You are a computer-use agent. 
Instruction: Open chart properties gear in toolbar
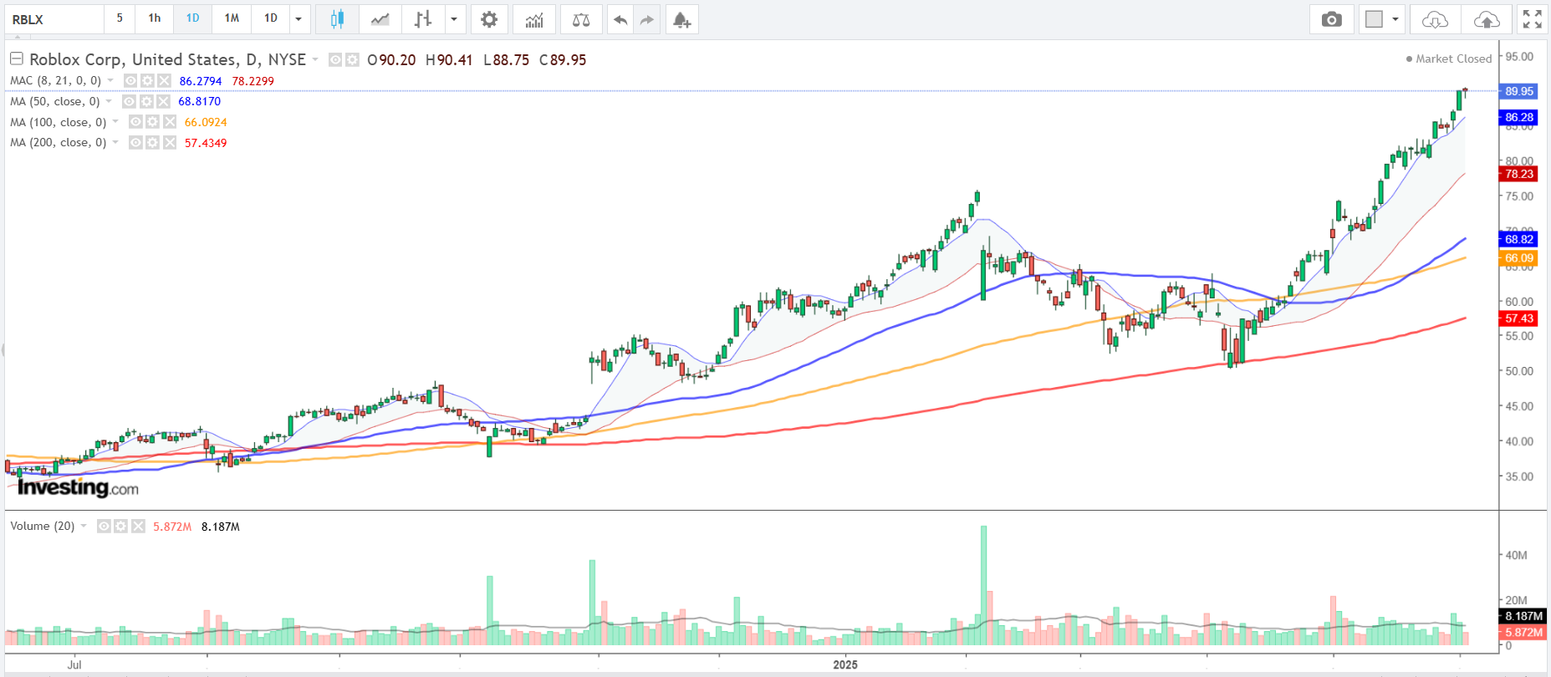[x=489, y=19]
